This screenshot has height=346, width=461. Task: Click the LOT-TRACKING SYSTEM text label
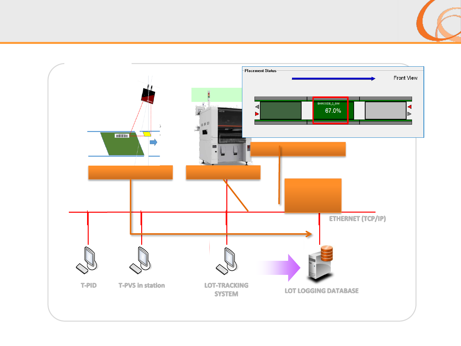tap(226, 290)
